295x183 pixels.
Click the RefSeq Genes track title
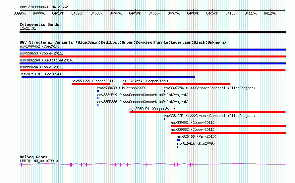[33, 157]
